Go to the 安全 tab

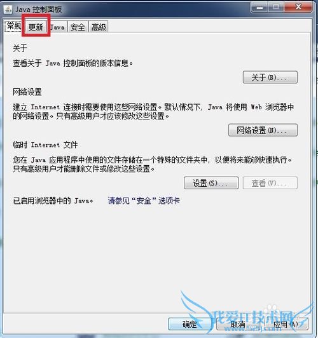click(x=78, y=27)
